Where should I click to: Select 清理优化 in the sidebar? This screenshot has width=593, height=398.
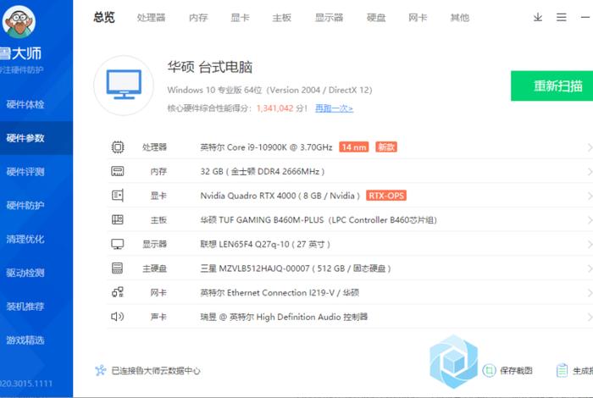[36, 239]
